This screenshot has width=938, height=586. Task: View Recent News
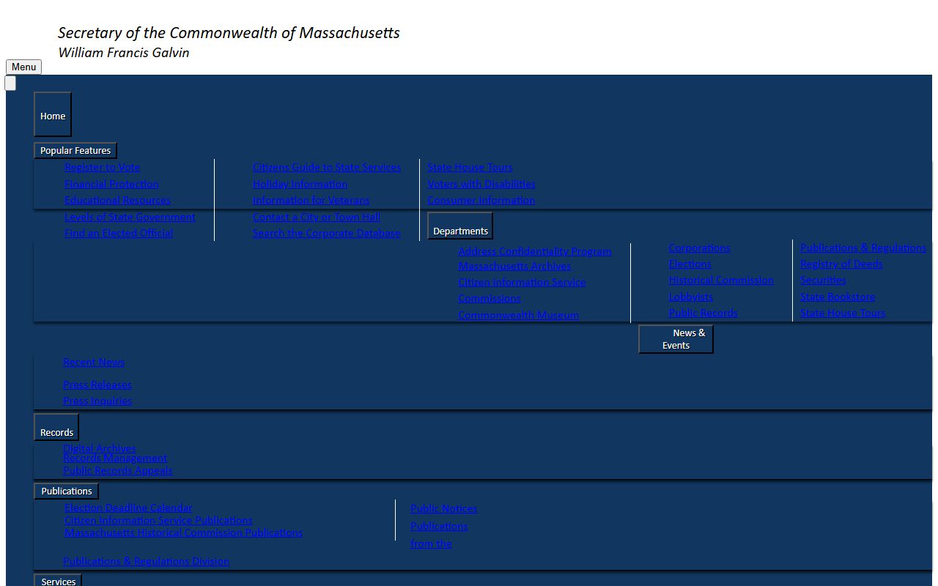pyautogui.click(x=94, y=362)
